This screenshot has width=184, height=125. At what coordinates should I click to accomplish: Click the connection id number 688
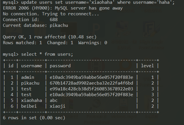[54, 20]
